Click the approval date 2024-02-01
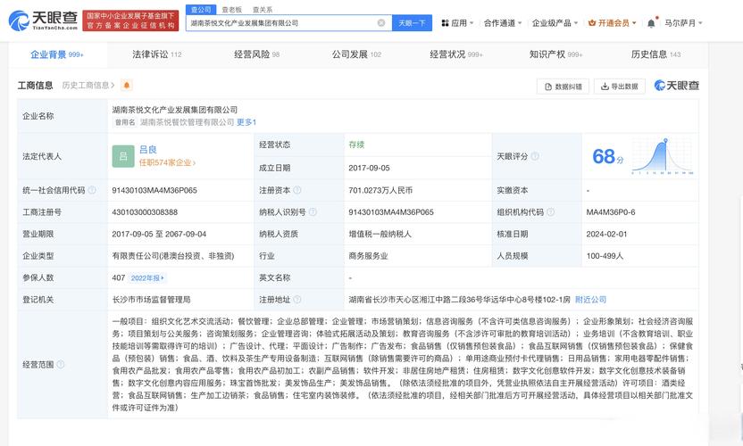Image resolution: width=743 pixels, height=446 pixels. point(606,234)
